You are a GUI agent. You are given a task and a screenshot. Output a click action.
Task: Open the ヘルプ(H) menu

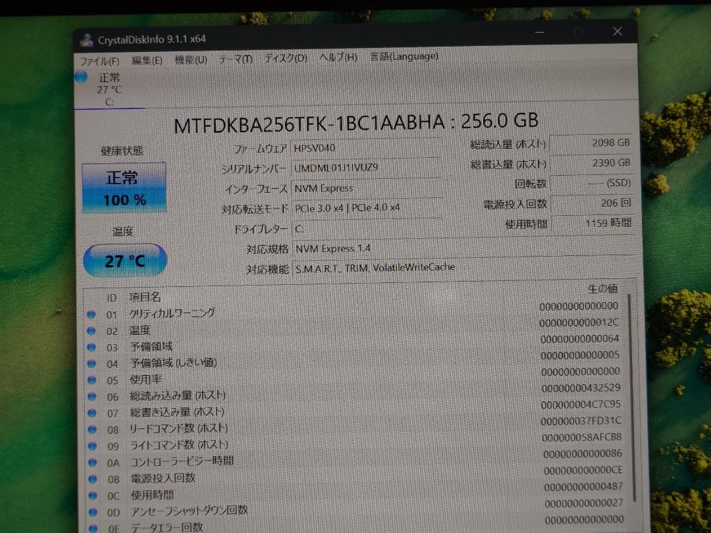pos(339,57)
